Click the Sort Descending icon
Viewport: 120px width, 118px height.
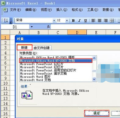(5, 20)
